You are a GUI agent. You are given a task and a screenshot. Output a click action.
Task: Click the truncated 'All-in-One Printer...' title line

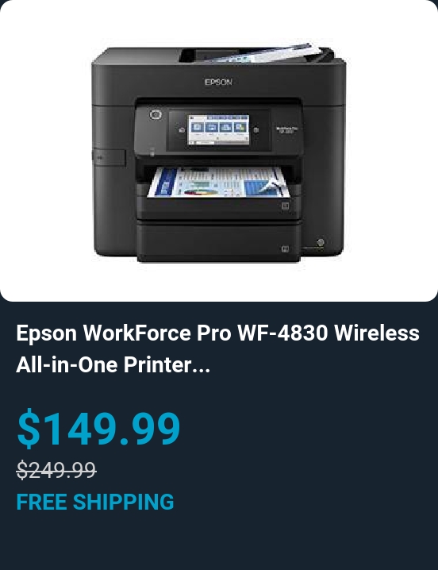coord(113,364)
